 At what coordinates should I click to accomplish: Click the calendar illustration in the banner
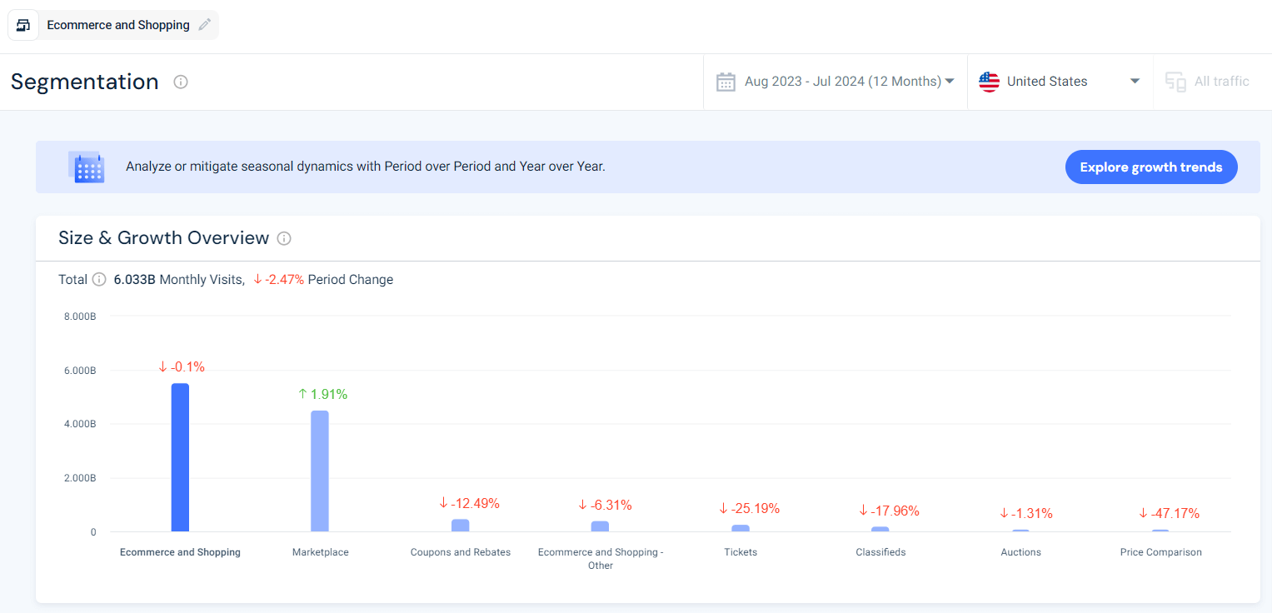87,167
